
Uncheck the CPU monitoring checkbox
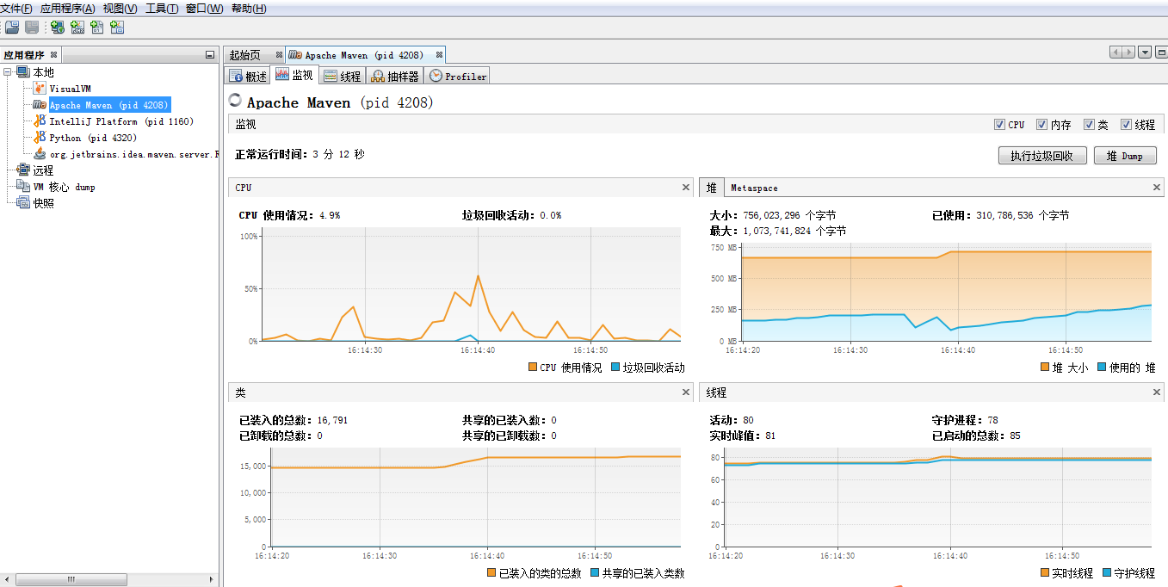(999, 124)
